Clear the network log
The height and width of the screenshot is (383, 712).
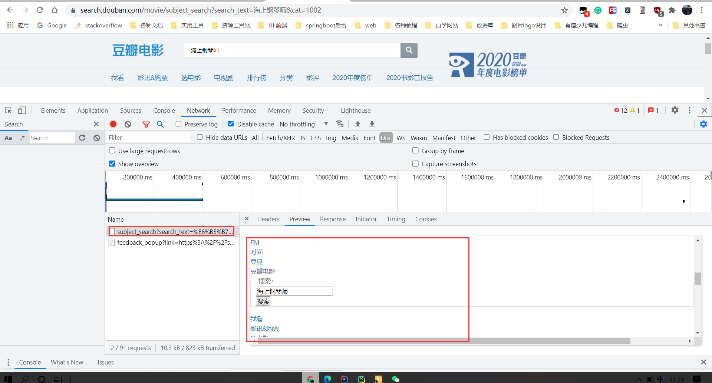tap(128, 124)
